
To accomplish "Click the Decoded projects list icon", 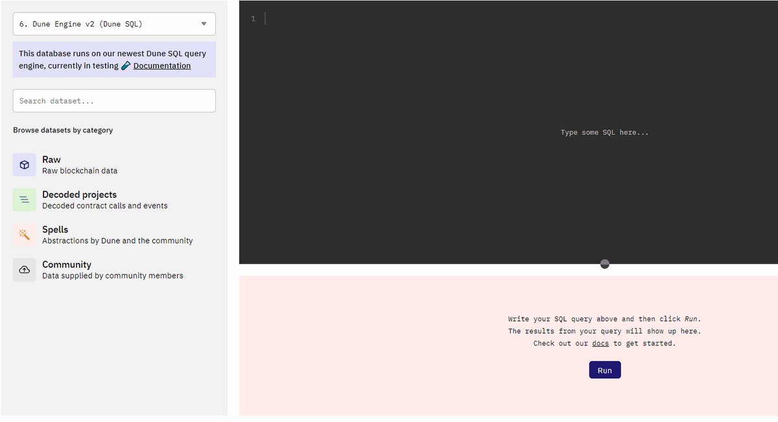I will tap(25, 200).
